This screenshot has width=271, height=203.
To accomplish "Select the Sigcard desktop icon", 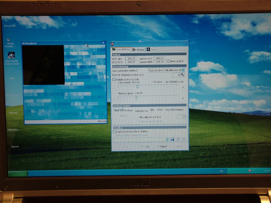I will (x=15, y=146).
